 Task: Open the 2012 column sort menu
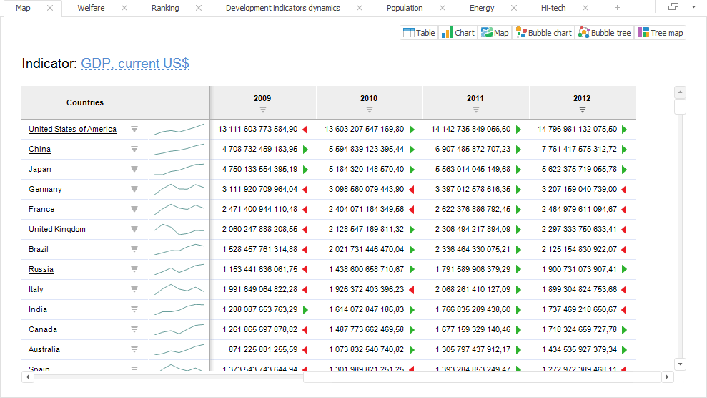coord(583,110)
